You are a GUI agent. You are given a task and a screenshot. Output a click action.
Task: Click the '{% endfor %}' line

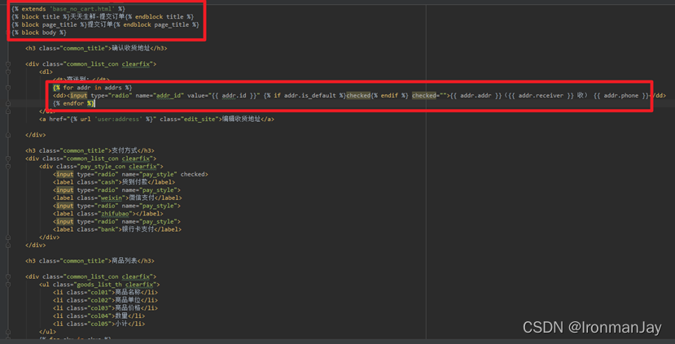pos(73,103)
